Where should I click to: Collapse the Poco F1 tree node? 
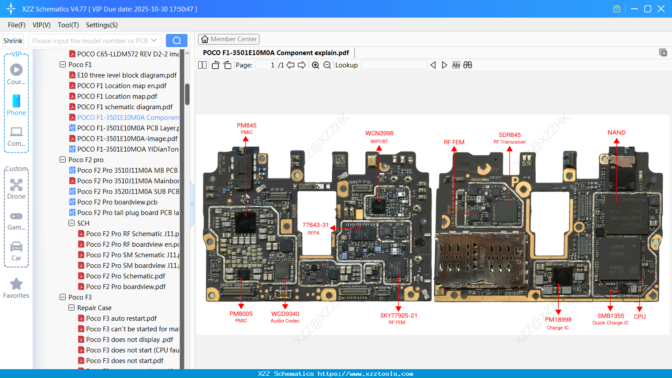pyautogui.click(x=62, y=64)
